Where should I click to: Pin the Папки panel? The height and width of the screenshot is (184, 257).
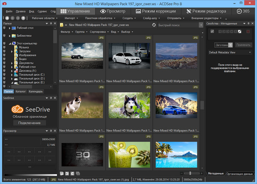tap(51, 23)
